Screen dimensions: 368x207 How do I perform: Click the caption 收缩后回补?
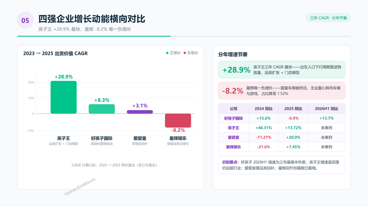pos(140,144)
